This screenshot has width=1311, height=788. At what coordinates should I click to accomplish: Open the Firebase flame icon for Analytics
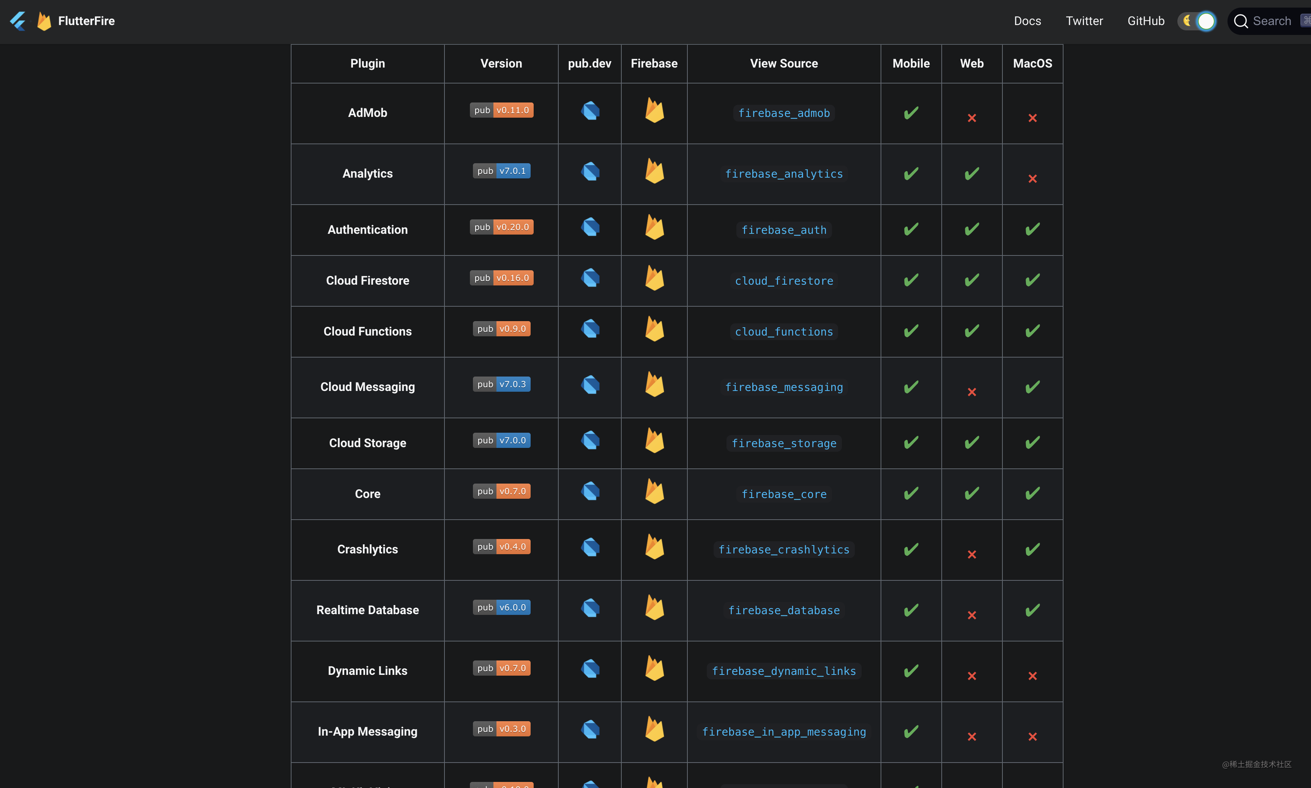[654, 171]
